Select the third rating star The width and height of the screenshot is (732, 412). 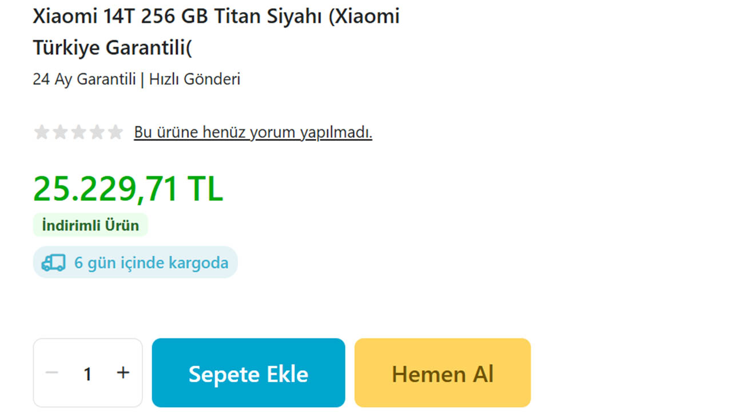point(78,133)
